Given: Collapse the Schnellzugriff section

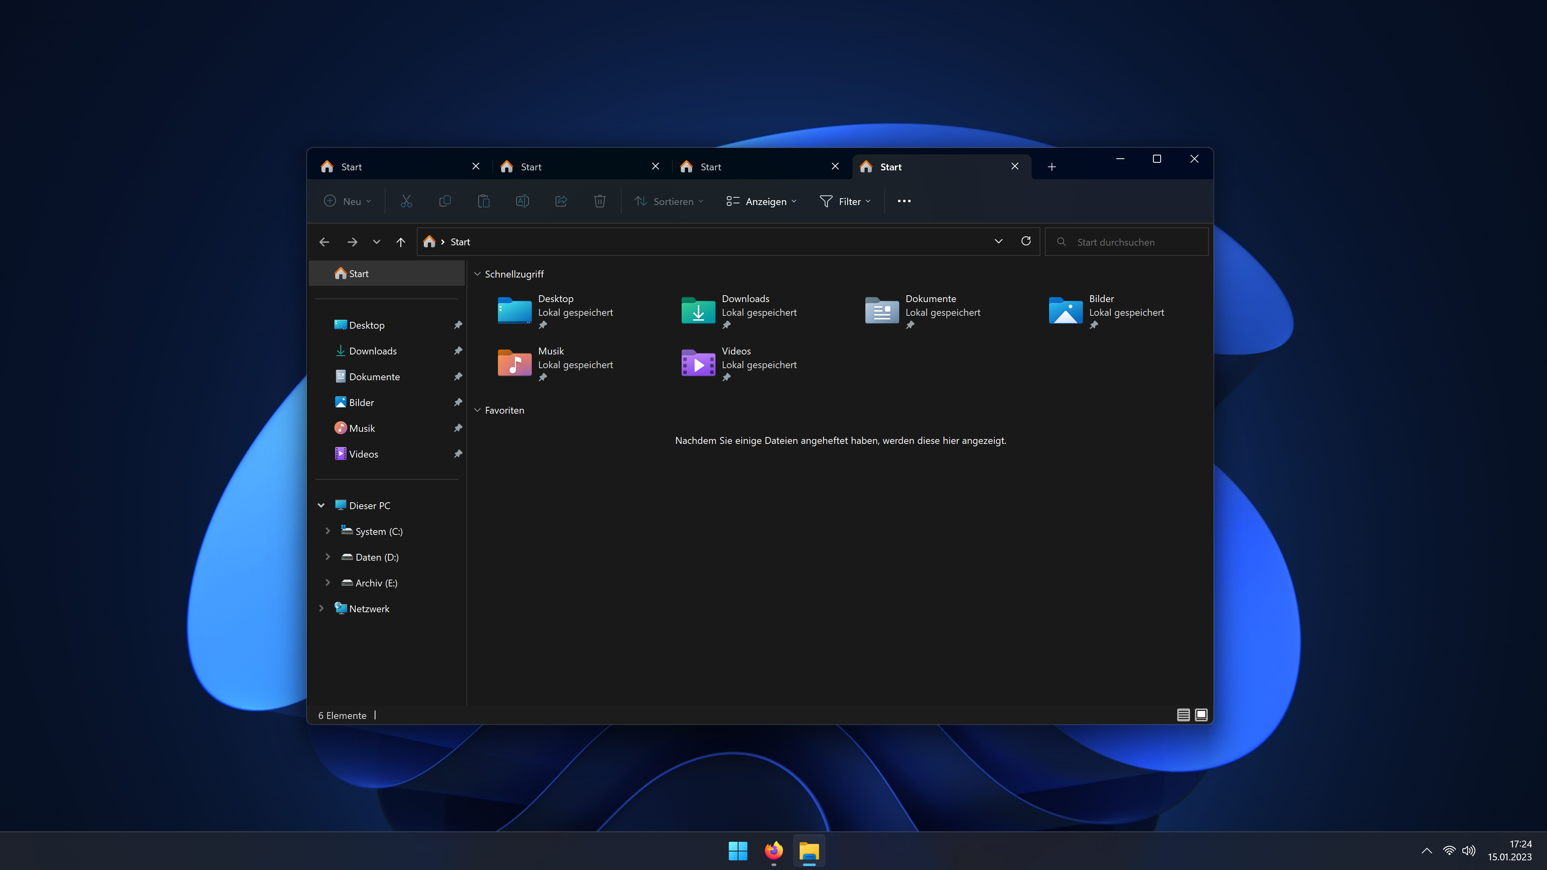Looking at the screenshot, I should coord(477,274).
